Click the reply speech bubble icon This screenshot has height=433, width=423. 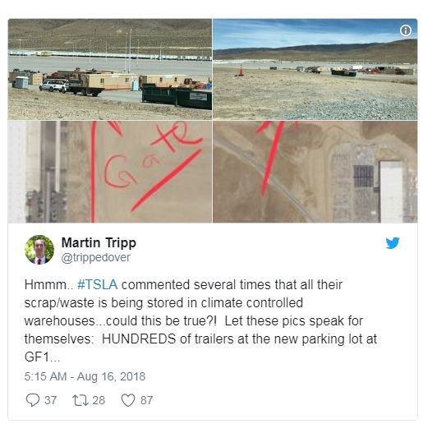[x=33, y=400]
